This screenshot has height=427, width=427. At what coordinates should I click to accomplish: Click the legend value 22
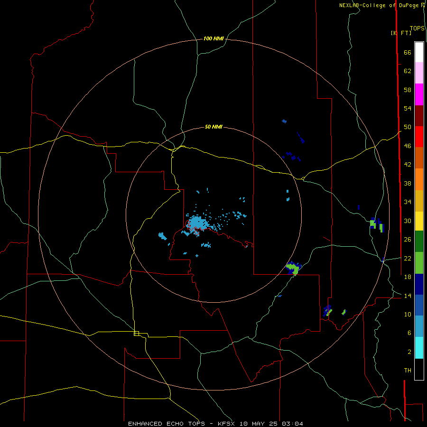408,258
